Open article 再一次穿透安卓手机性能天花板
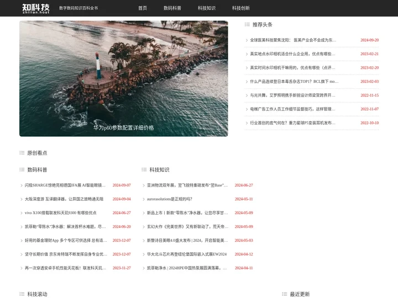This screenshot has height=298, width=398. click(65, 268)
